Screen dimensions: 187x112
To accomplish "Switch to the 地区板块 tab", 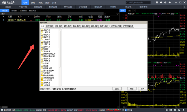I will [50, 26].
